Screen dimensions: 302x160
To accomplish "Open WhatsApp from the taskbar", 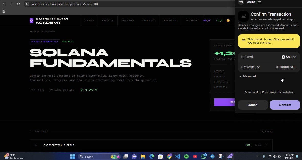I will (204, 156).
